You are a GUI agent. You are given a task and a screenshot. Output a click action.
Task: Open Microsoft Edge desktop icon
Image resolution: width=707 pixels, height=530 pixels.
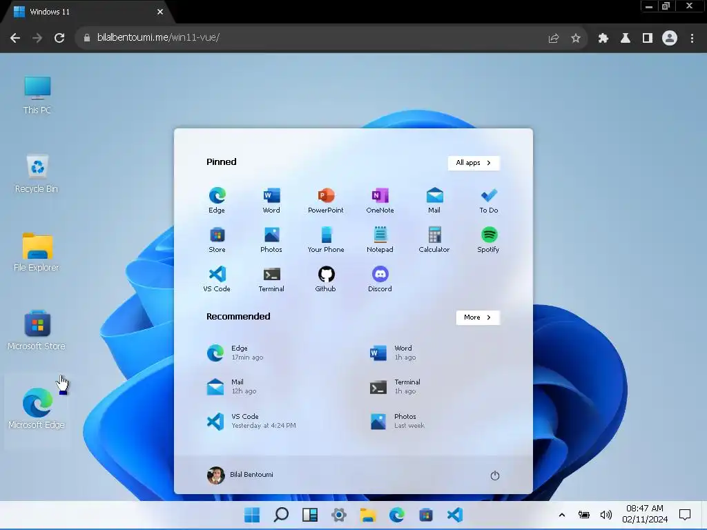click(37, 408)
